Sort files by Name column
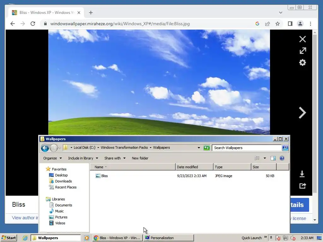Screen dimensions: 323x242 tap(132, 167)
